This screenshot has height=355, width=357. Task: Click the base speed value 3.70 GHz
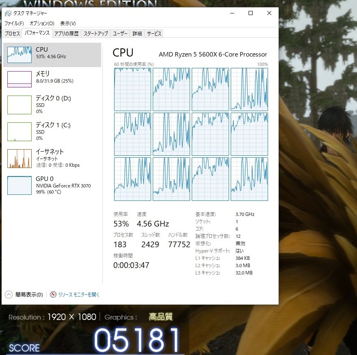click(245, 214)
